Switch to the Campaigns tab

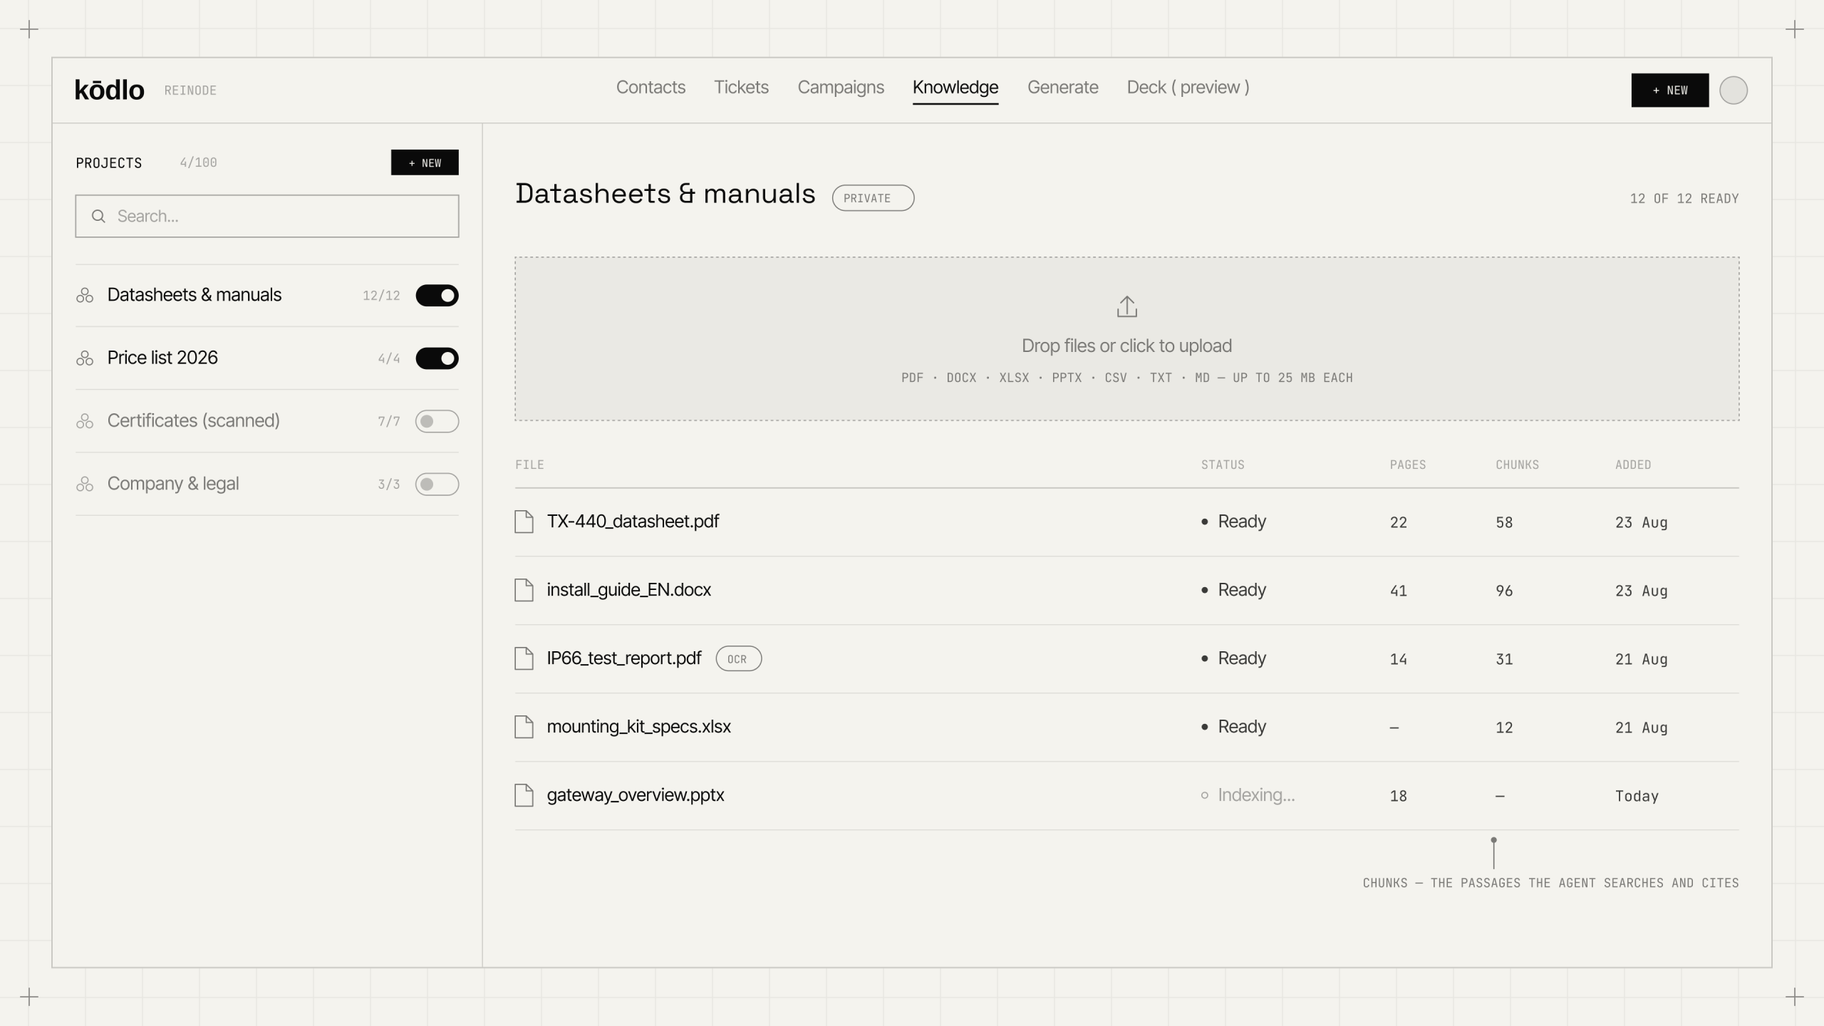[x=841, y=88]
